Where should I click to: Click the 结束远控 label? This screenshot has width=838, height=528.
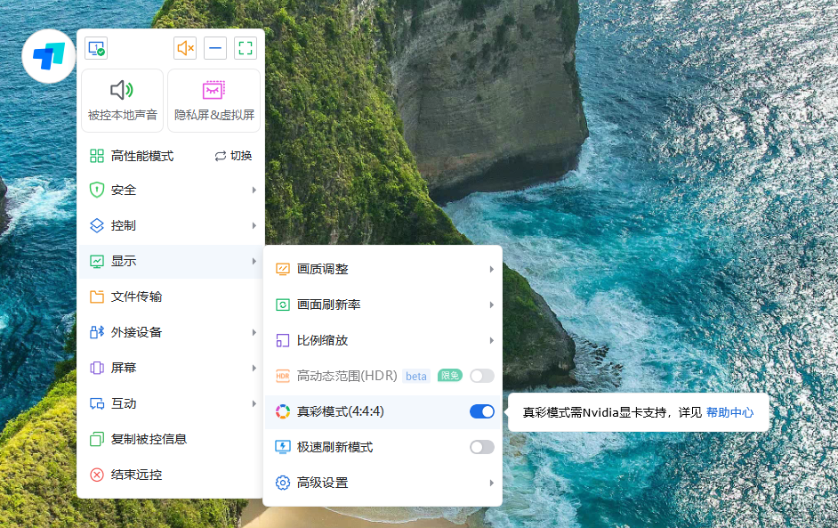(x=136, y=475)
